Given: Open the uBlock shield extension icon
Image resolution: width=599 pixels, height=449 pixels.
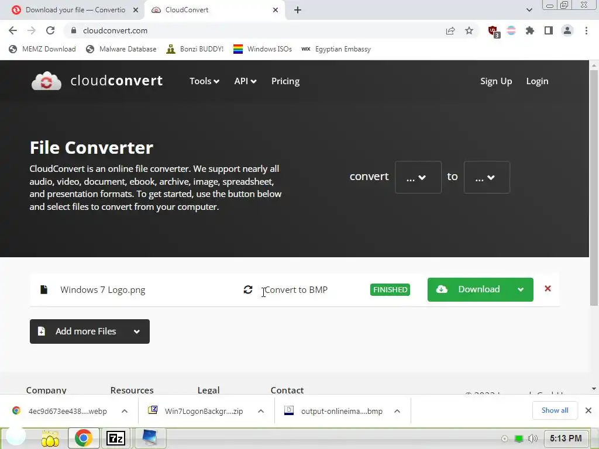Looking at the screenshot, I should (x=494, y=32).
